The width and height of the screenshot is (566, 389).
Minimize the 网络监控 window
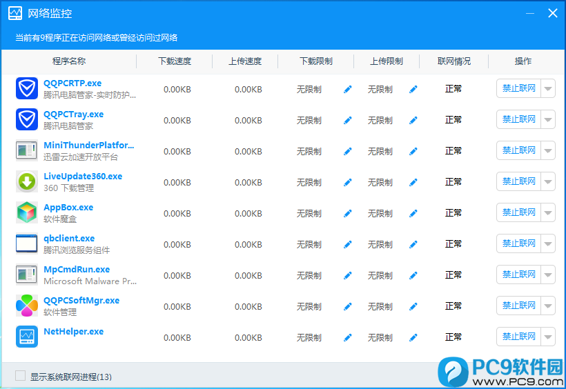(x=530, y=13)
